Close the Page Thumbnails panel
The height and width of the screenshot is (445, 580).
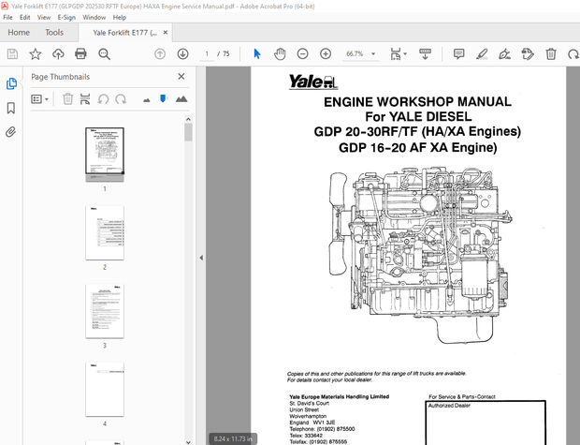coord(181,76)
